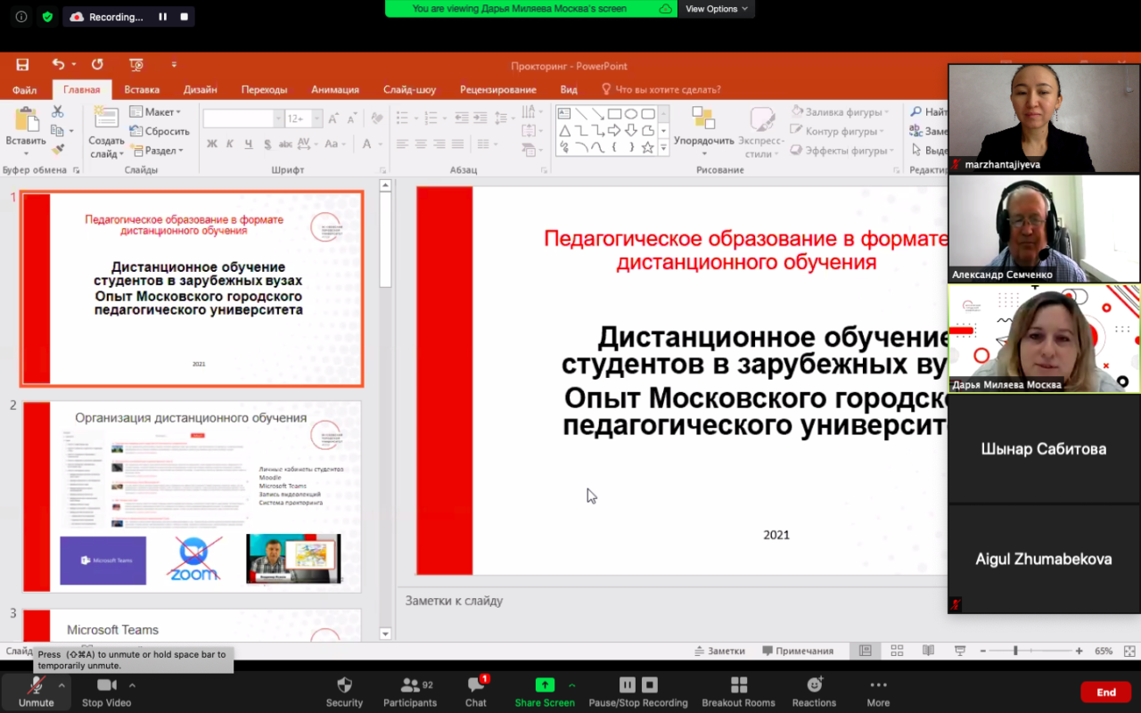Adjust the zoom slider in status bar
1141x713 pixels.
pos(1015,652)
